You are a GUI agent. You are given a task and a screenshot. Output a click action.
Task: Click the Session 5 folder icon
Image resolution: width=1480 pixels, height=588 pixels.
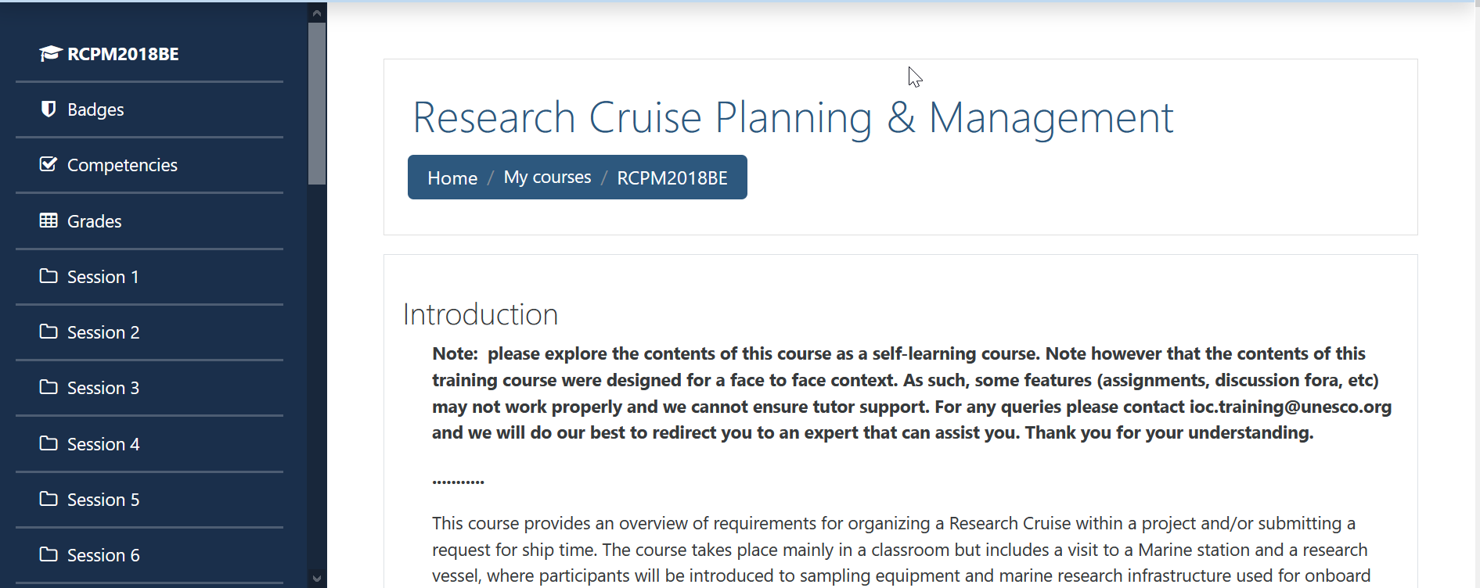(49, 499)
